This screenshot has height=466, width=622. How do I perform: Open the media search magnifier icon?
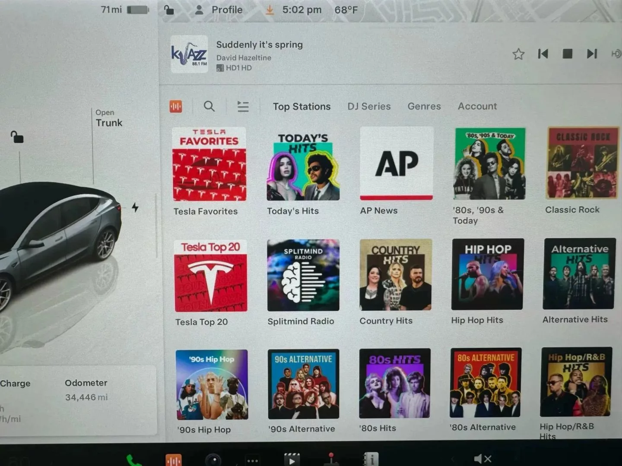point(209,106)
